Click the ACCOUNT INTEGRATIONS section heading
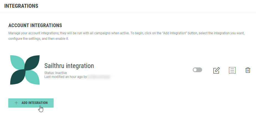This screenshot has height=115, width=256. point(35,25)
